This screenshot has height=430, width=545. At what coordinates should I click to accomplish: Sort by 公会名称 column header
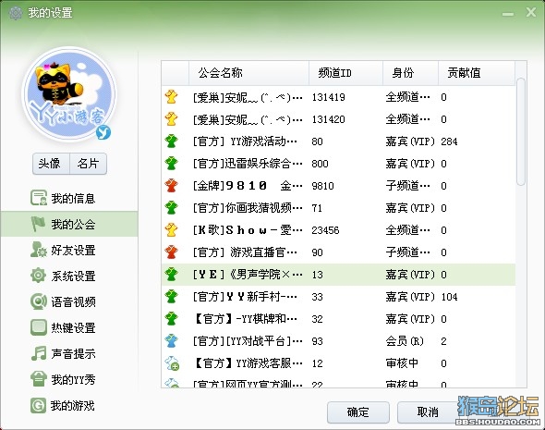(248, 73)
